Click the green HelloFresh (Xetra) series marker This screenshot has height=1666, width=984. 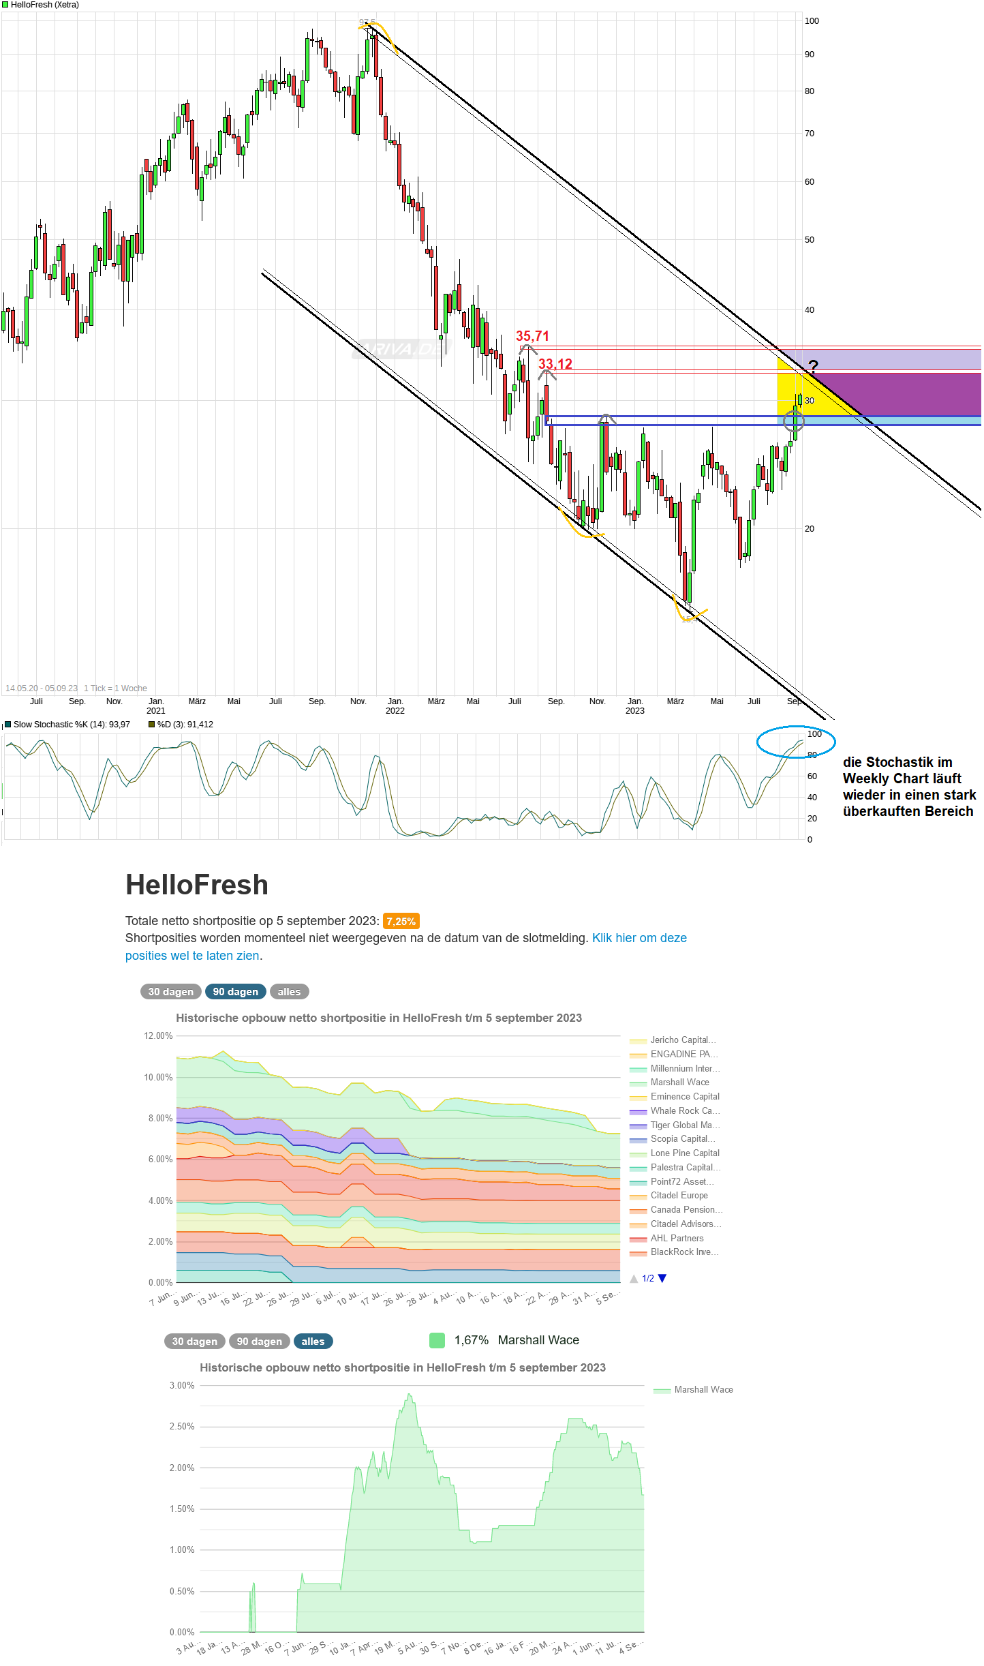point(5,5)
